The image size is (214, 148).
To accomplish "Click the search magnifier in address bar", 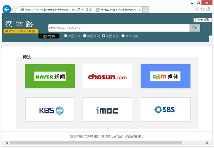I will pyautogui.click(x=79, y=9).
